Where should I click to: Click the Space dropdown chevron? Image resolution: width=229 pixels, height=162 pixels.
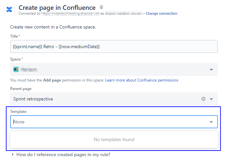(x=211, y=69)
